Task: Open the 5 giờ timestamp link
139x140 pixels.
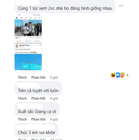Action: pyautogui.click(x=54, y=77)
